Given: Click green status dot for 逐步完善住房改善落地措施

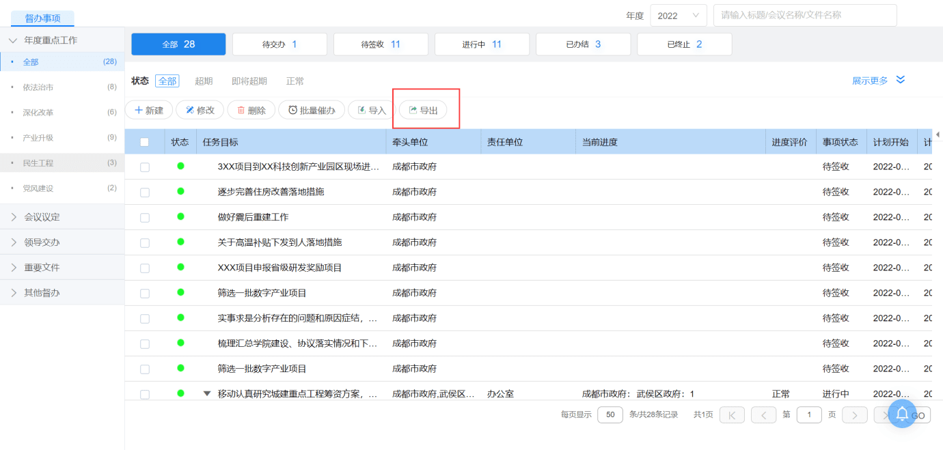Looking at the screenshot, I should [x=180, y=191].
